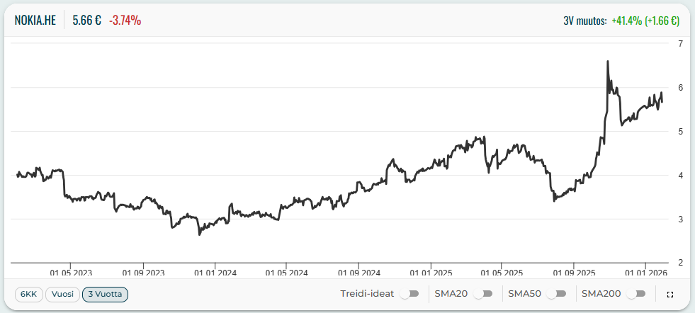Click the 01 01 2026 axis date
This screenshot has height=313, width=695.
pos(645,271)
